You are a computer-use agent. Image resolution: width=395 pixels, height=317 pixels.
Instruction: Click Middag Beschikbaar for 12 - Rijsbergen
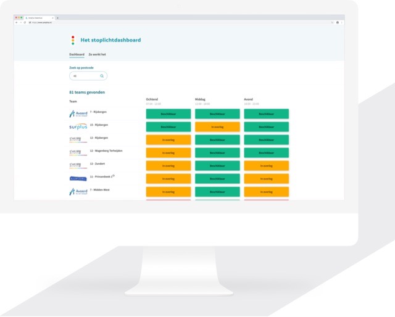point(217,140)
